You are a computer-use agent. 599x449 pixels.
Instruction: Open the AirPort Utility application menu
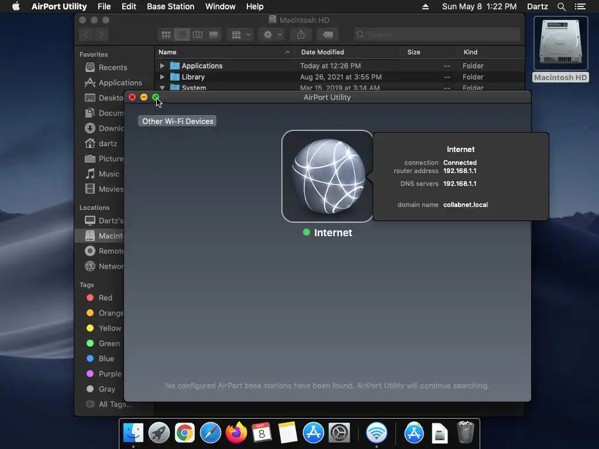tap(59, 6)
